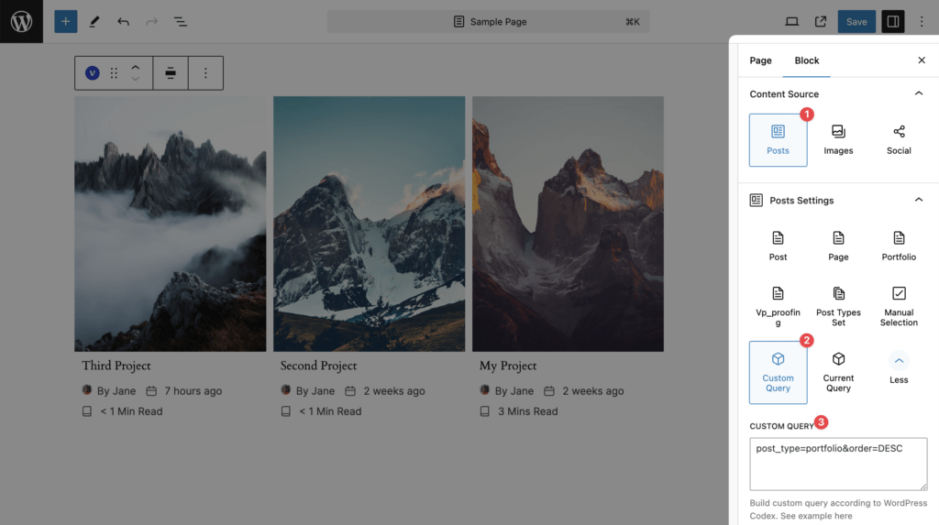939x525 pixels.
Task: Open the block options three-dot menu
Action: pos(205,73)
